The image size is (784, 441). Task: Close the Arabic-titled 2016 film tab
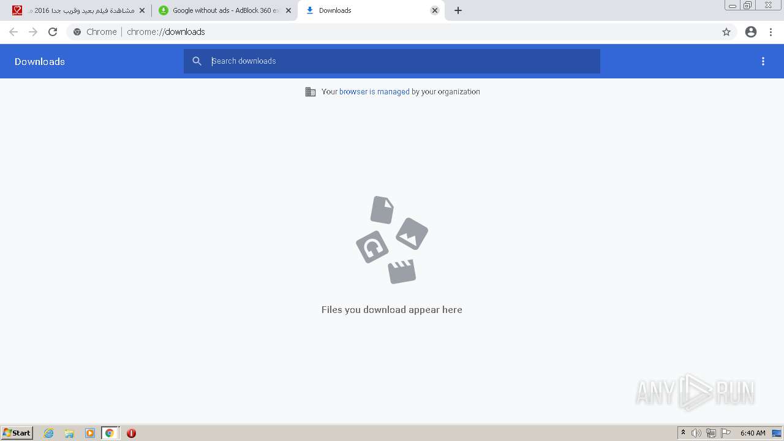(142, 10)
